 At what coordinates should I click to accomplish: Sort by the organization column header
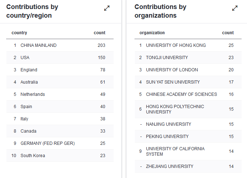click(152, 33)
